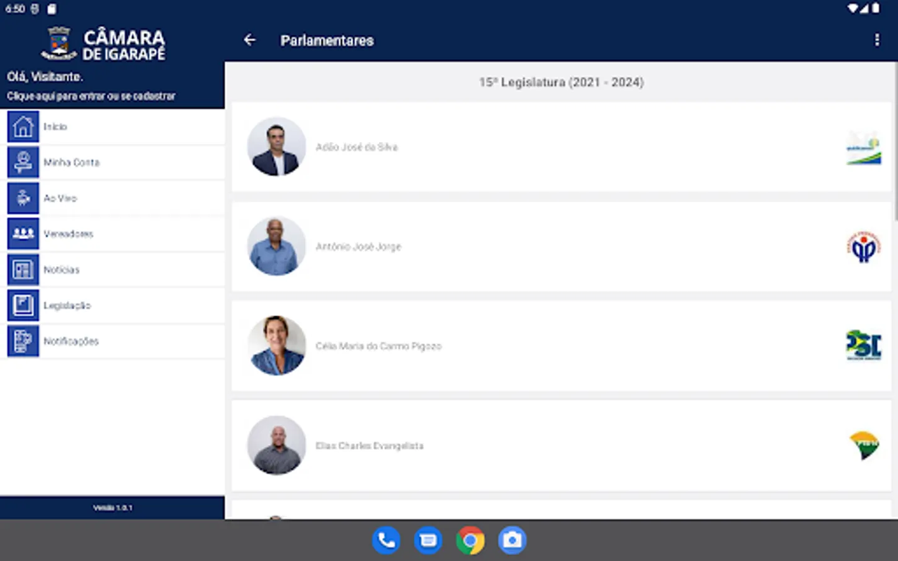Open the Camera app in the dock
The width and height of the screenshot is (898, 561).
point(512,540)
